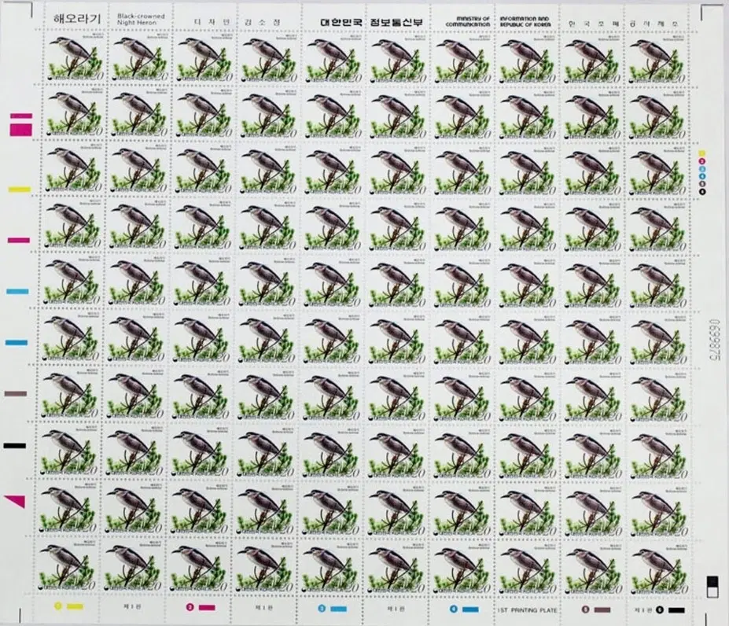Click the Black-crowned Night Heron label
Viewport: 729px width, 626px height.
[x=141, y=19]
